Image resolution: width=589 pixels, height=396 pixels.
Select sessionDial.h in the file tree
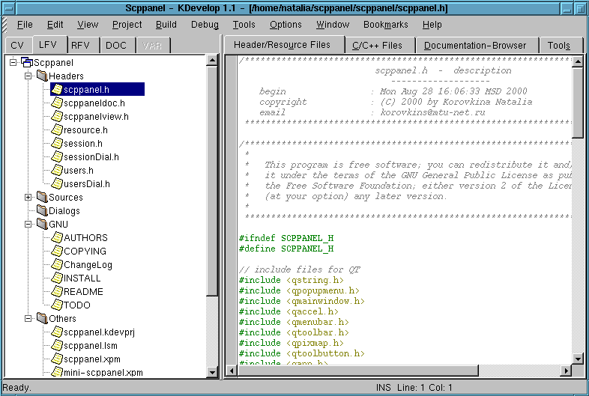91,157
